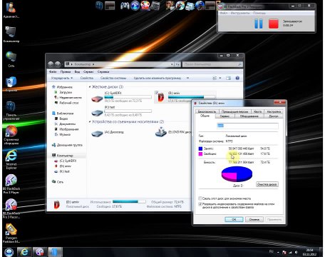The width and height of the screenshot is (325, 257).
Task: Toggle the preview pane icon in Explorer
Action: tap(228, 78)
